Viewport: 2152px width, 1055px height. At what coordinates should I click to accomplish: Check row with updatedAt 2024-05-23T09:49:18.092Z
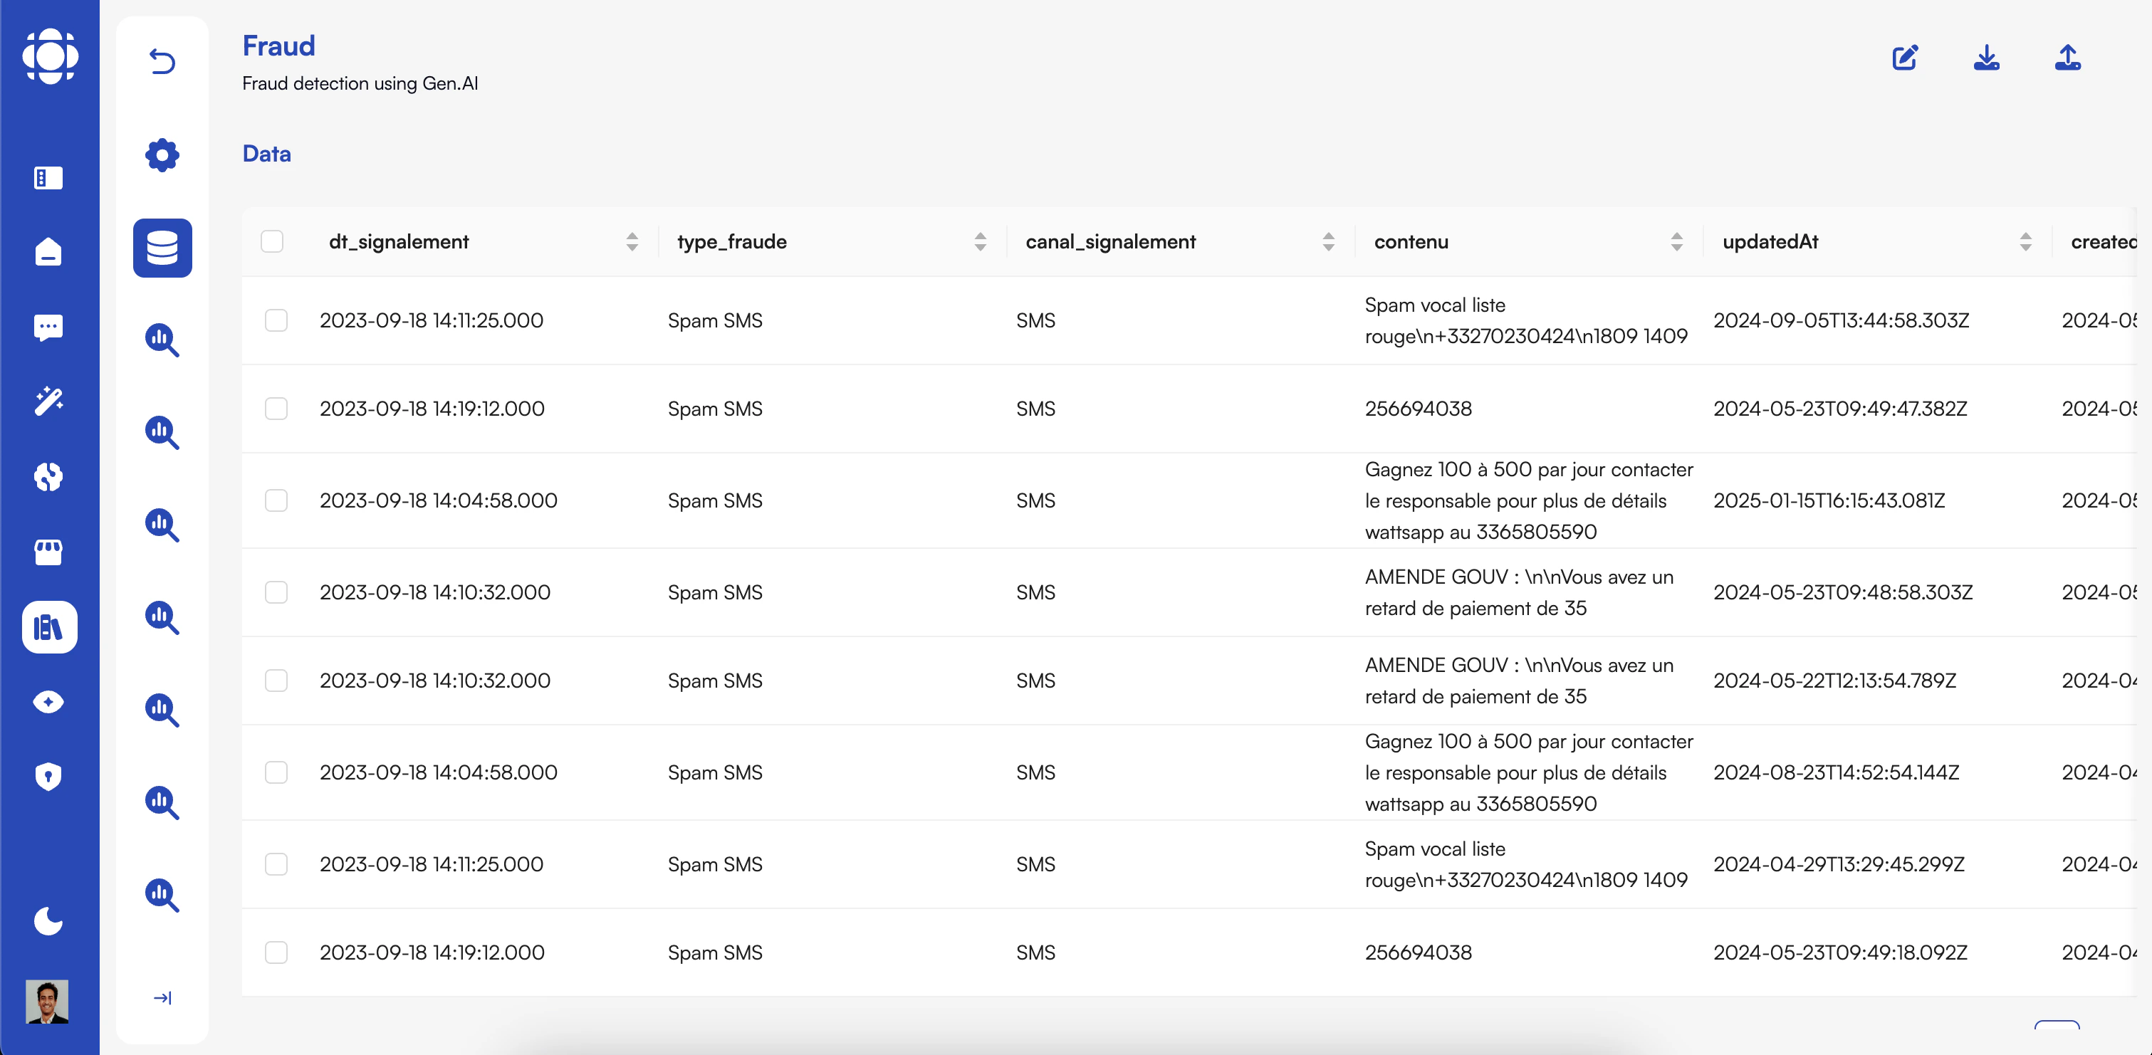pos(276,953)
